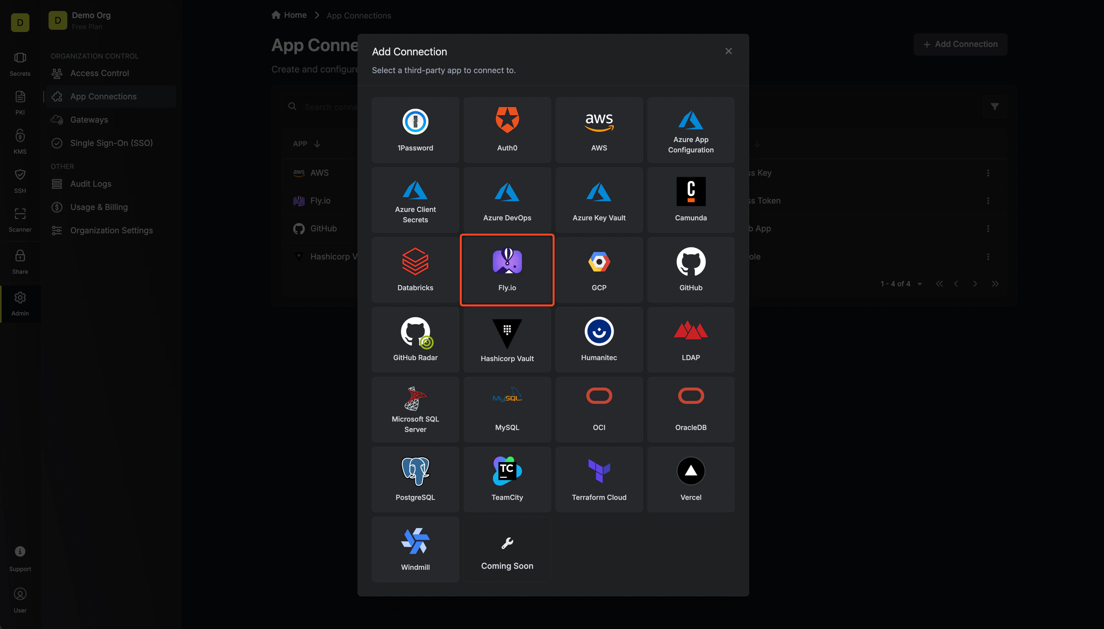Select the Azure DevOps tile
This screenshot has width=1104, height=629.
point(507,200)
